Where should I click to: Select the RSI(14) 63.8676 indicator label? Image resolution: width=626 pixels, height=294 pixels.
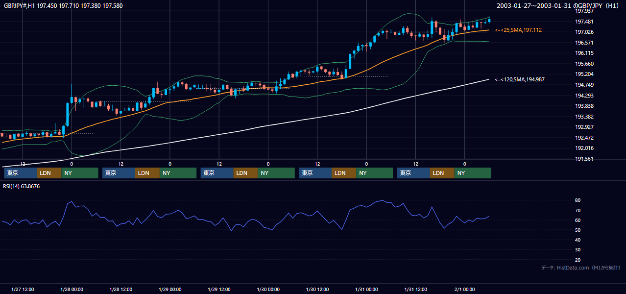click(22, 186)
